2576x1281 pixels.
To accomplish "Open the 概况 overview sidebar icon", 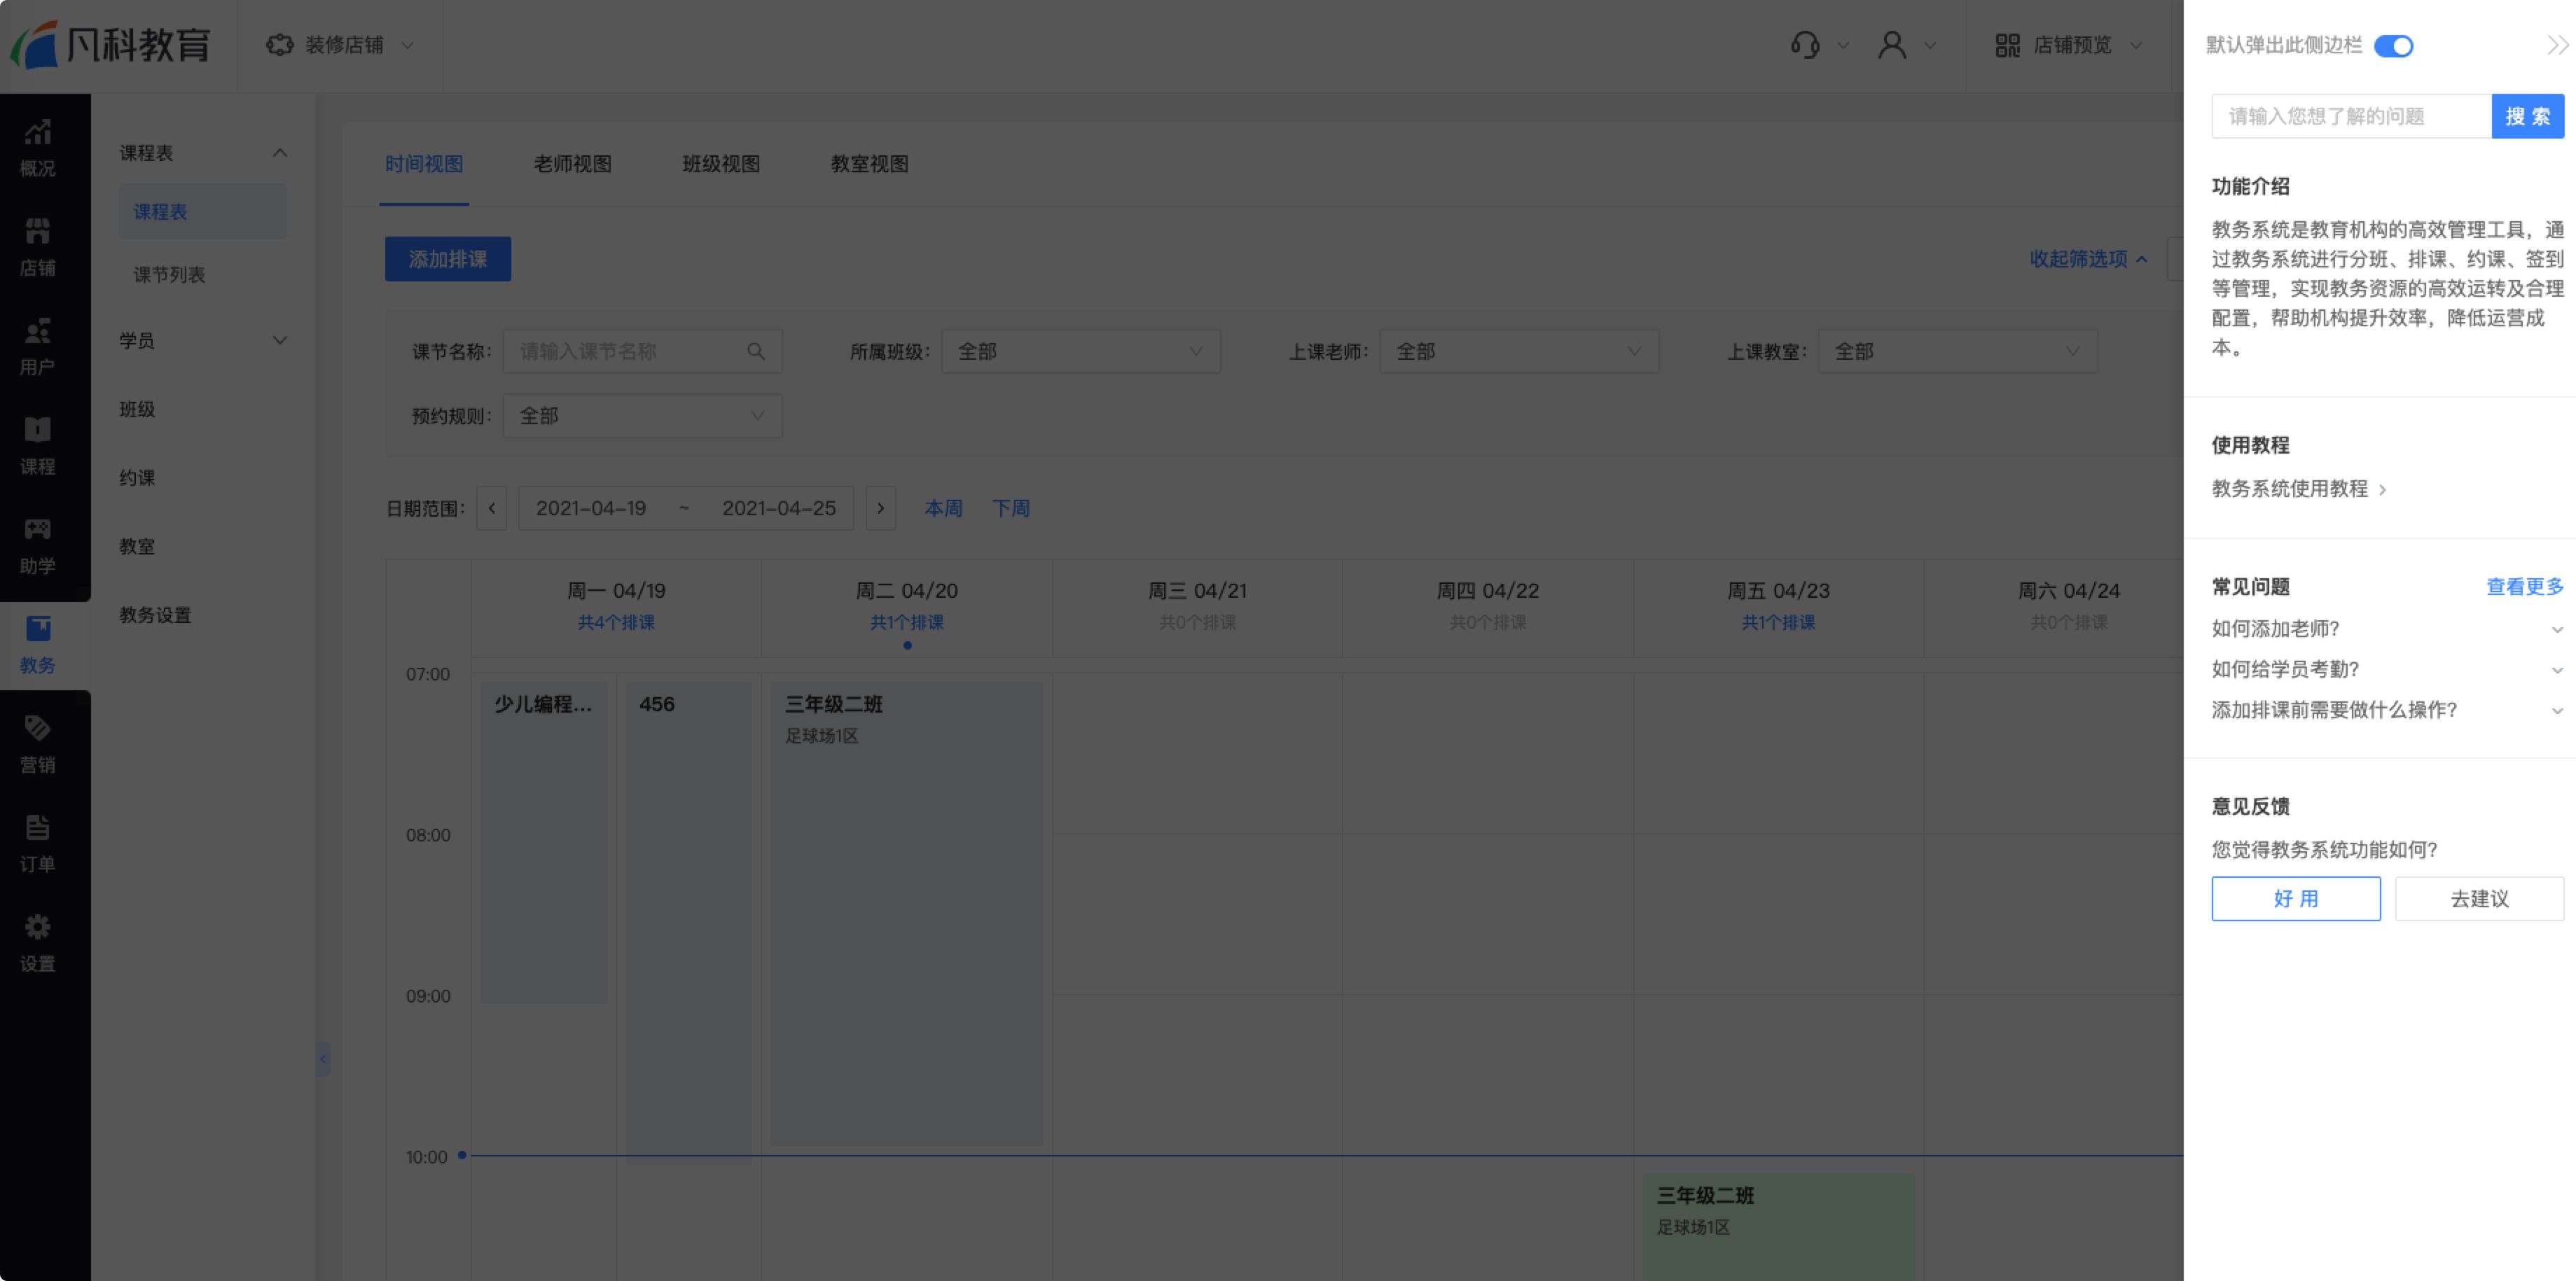I will click(37, 148).
